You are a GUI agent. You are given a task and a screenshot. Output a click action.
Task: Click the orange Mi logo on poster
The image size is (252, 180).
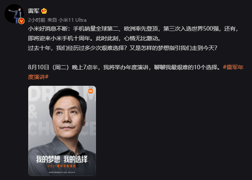(91, 91)
